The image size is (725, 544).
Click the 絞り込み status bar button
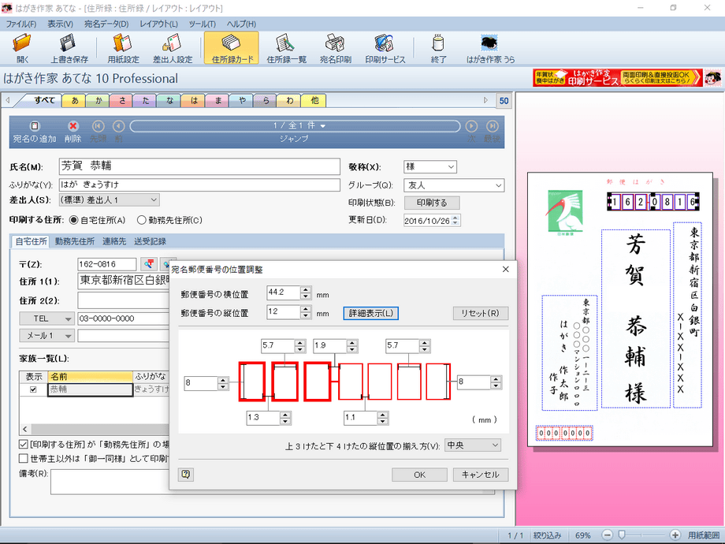547,535
